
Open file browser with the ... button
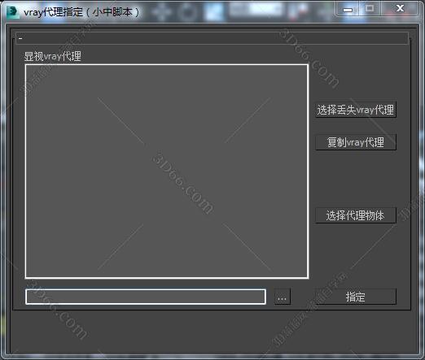(283, 297)
